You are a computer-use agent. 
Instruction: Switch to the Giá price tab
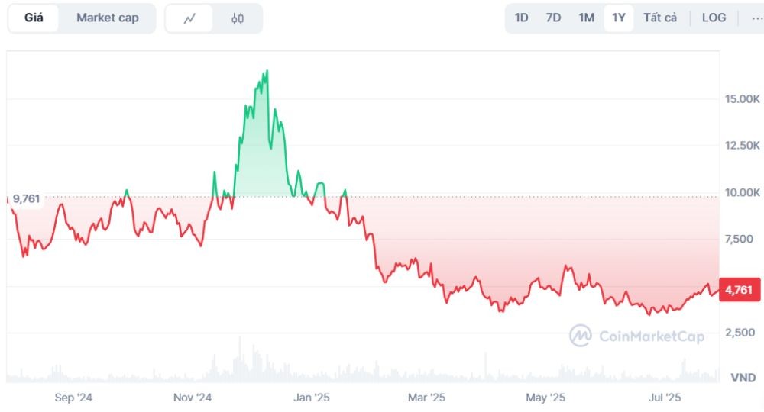(x=34, y=18)
